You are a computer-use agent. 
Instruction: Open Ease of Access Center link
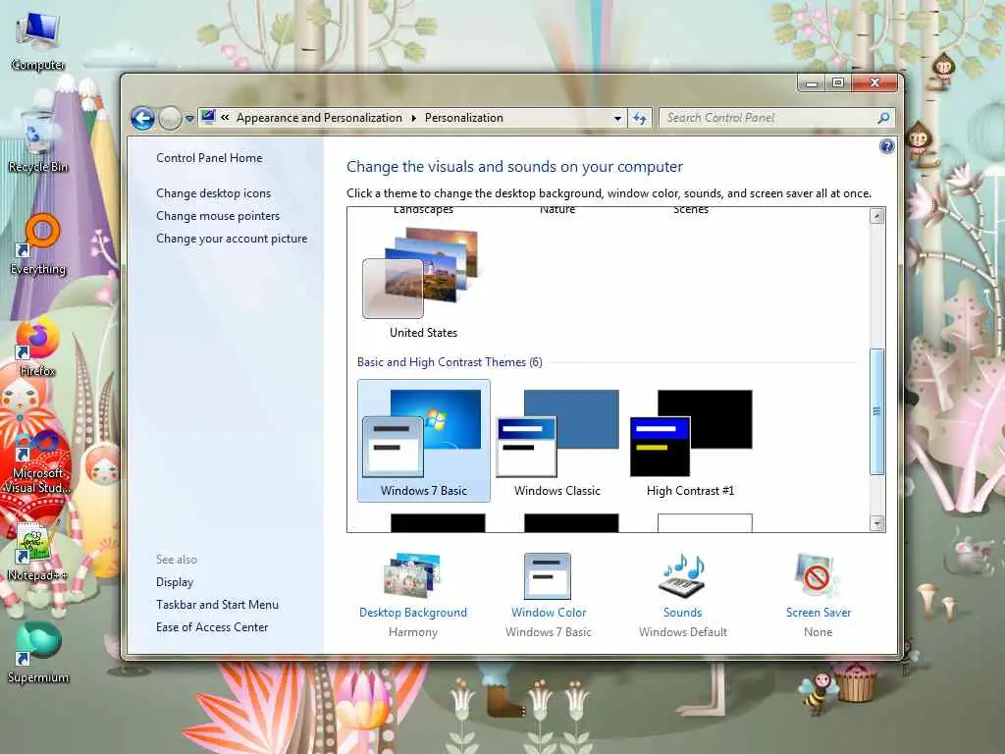click(212, 627)
